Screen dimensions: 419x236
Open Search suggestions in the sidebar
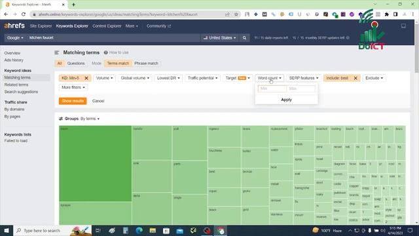point(21,92)
